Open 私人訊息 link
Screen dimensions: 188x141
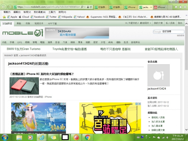click(170, 23)
